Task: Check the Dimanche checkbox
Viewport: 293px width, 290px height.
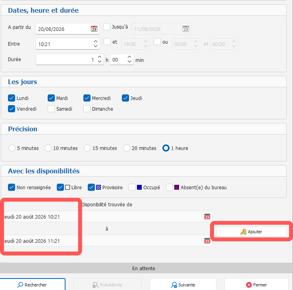Action: [x=87, y=109]
